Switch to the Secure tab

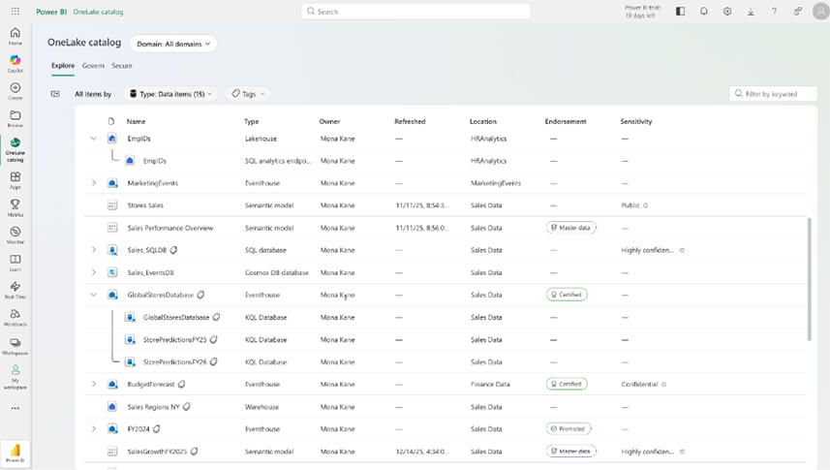click(122, 66)
